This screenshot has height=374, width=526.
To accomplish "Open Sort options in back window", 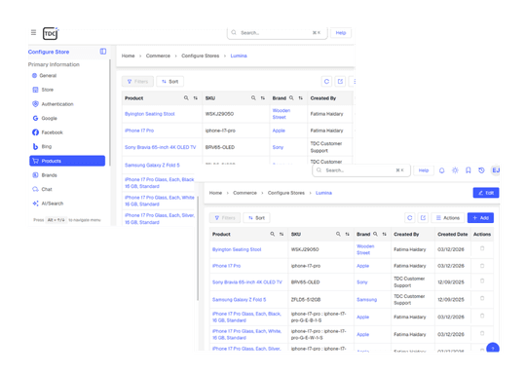I will pos(170,81).
